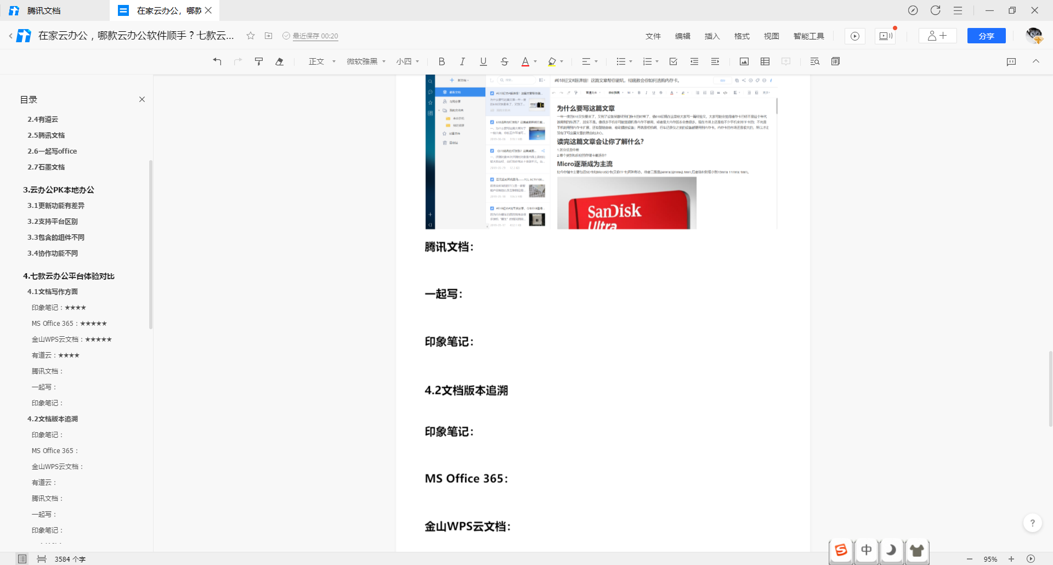Open the numbered list dropdown

pyautogui.click(x=650, y=61)
